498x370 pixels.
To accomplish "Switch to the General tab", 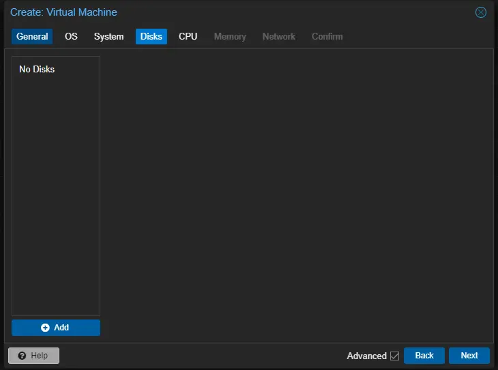I will pos(32,36).
